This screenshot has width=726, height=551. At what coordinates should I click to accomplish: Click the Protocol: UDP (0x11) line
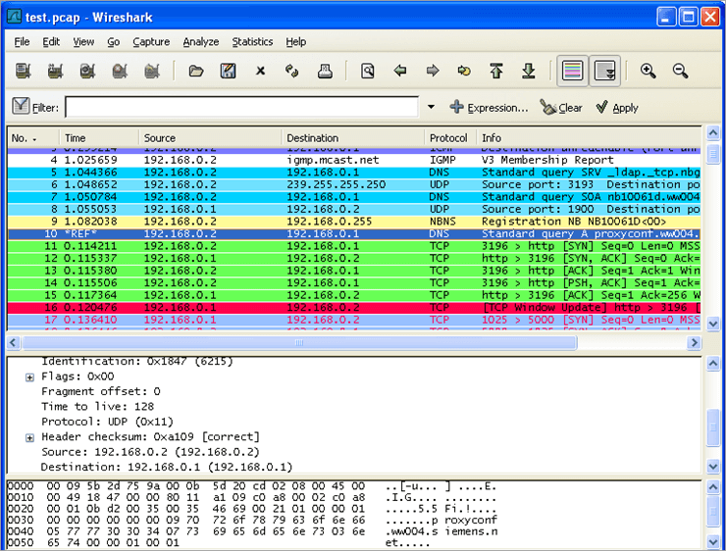coord(107,422)
